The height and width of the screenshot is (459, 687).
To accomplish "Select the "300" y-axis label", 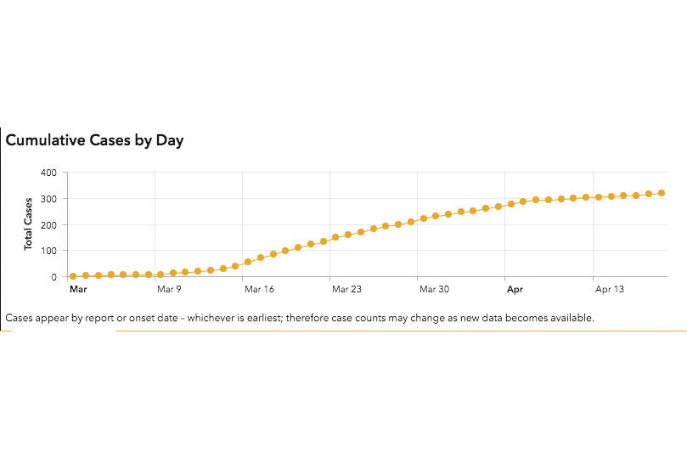I will coord(48,199).
